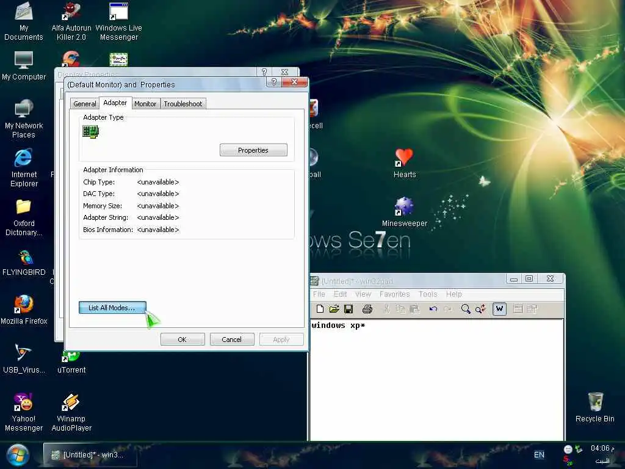Maximize the win32pad window

529,278
